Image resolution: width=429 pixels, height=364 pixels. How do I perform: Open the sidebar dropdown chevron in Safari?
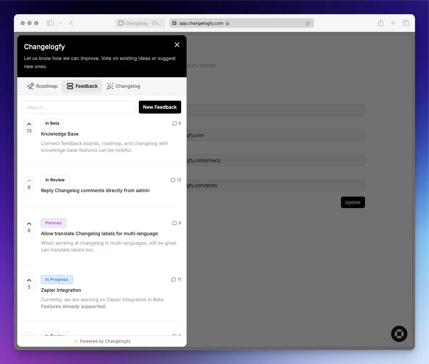pos(60,23)
